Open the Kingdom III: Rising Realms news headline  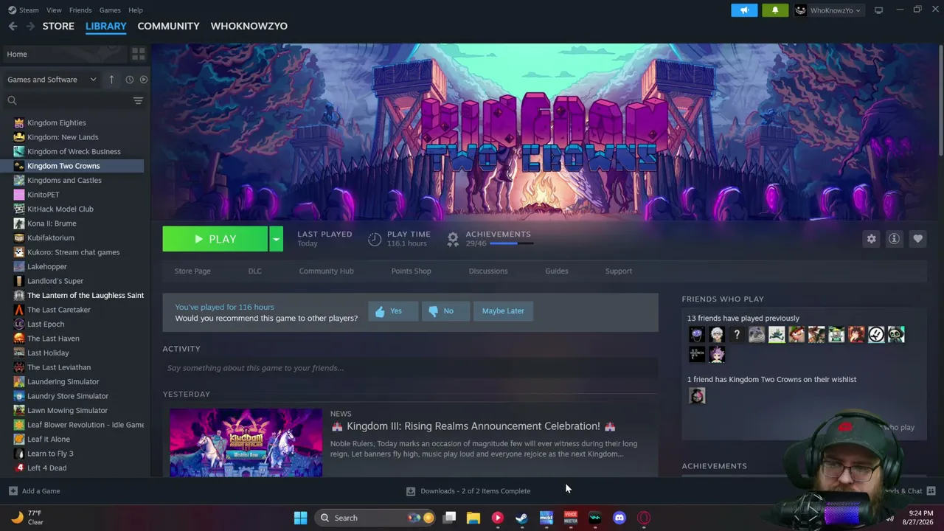473,426
